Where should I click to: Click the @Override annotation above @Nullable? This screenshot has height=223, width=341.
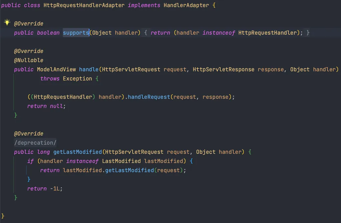point(29,51)
